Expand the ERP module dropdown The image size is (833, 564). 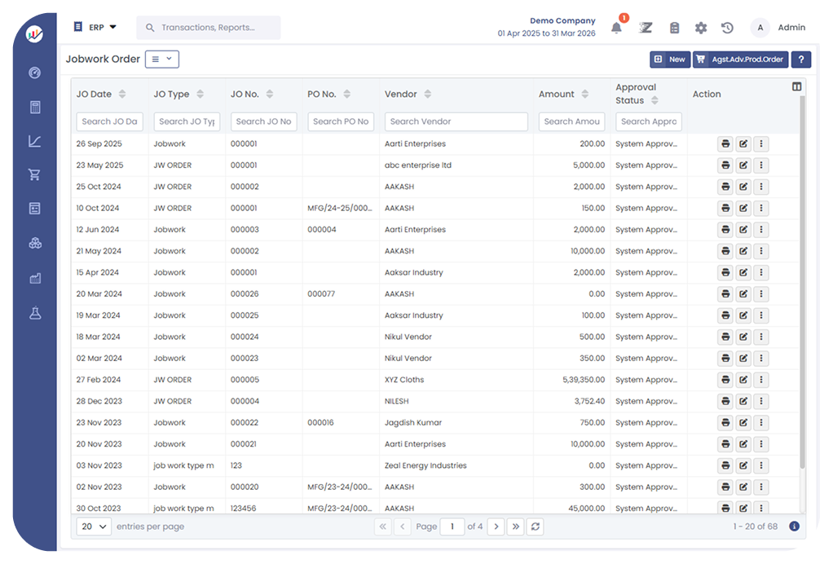(x=95, y=27)
